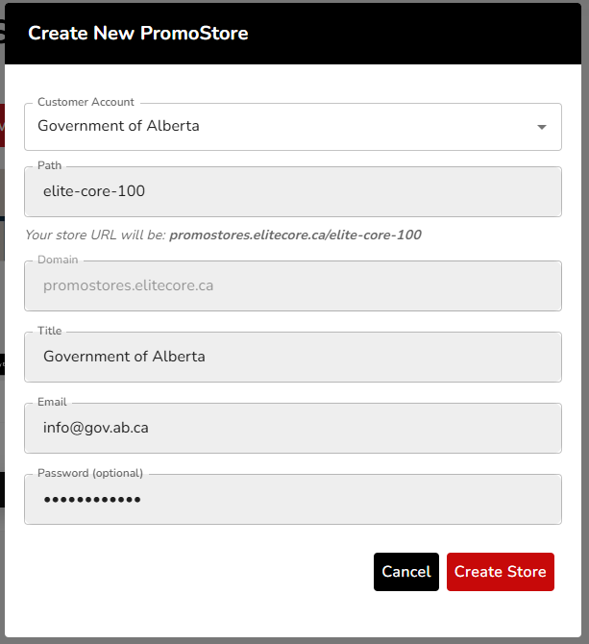Click the 'Your store URL will be:' helper text
This screenshot has height=644, width=589.
pyautogui.click(x=95, y=235)
